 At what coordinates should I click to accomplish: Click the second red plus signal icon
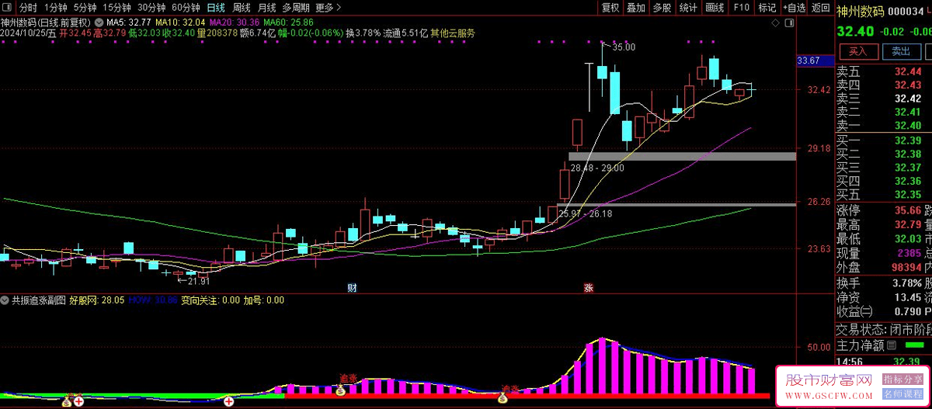coord(229,401)
